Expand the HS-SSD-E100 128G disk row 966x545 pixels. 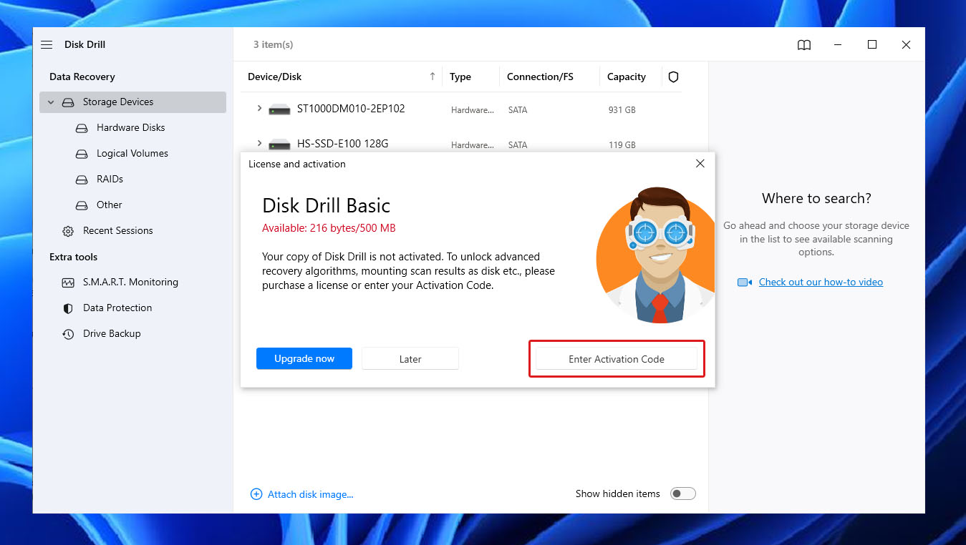(259, 143)
